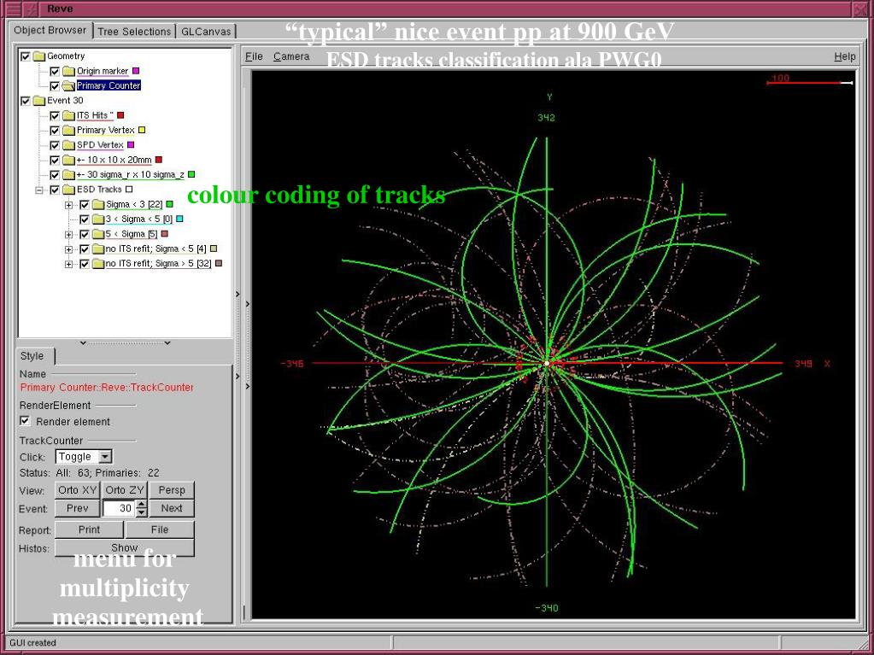
Task: Expand the no ITS refit; Sigma > 5 [32] node
Action: click(x=68, y=264)
